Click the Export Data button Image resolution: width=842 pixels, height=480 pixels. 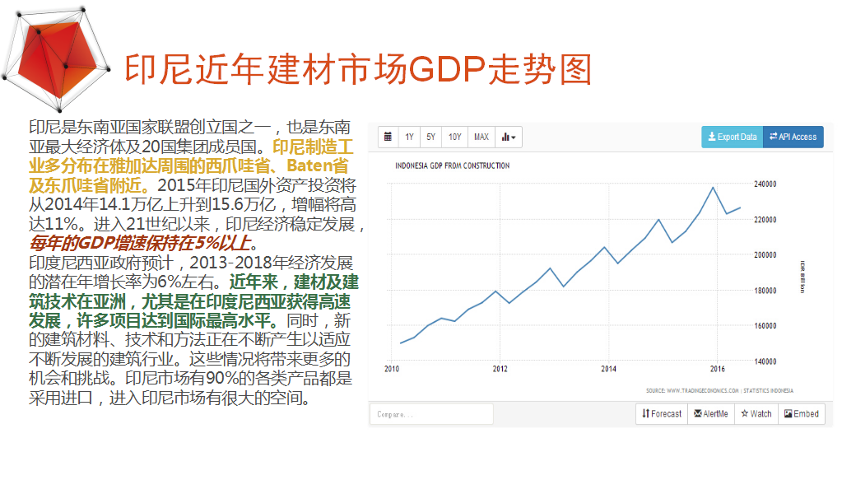pos(732,137)
